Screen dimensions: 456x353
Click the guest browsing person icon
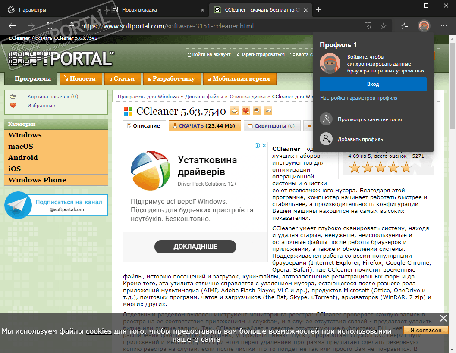(326, 119)
